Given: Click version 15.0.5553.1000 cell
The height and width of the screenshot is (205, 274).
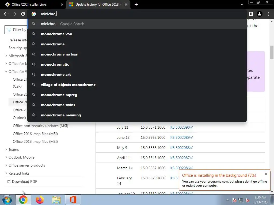Looking at the screenshot, I should pos(153,148).
